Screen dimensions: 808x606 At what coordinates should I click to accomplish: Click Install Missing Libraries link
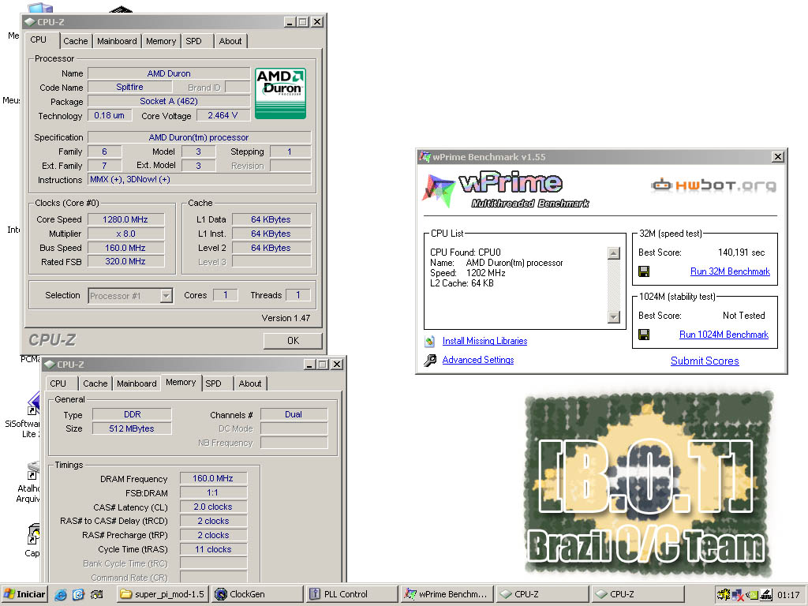485,341
